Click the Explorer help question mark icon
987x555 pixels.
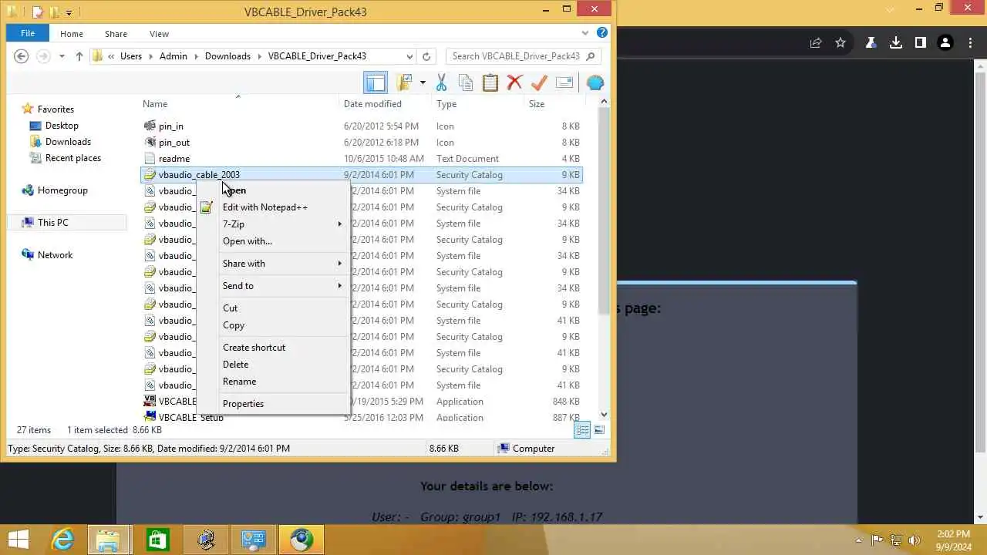click(x=602, y=33)
